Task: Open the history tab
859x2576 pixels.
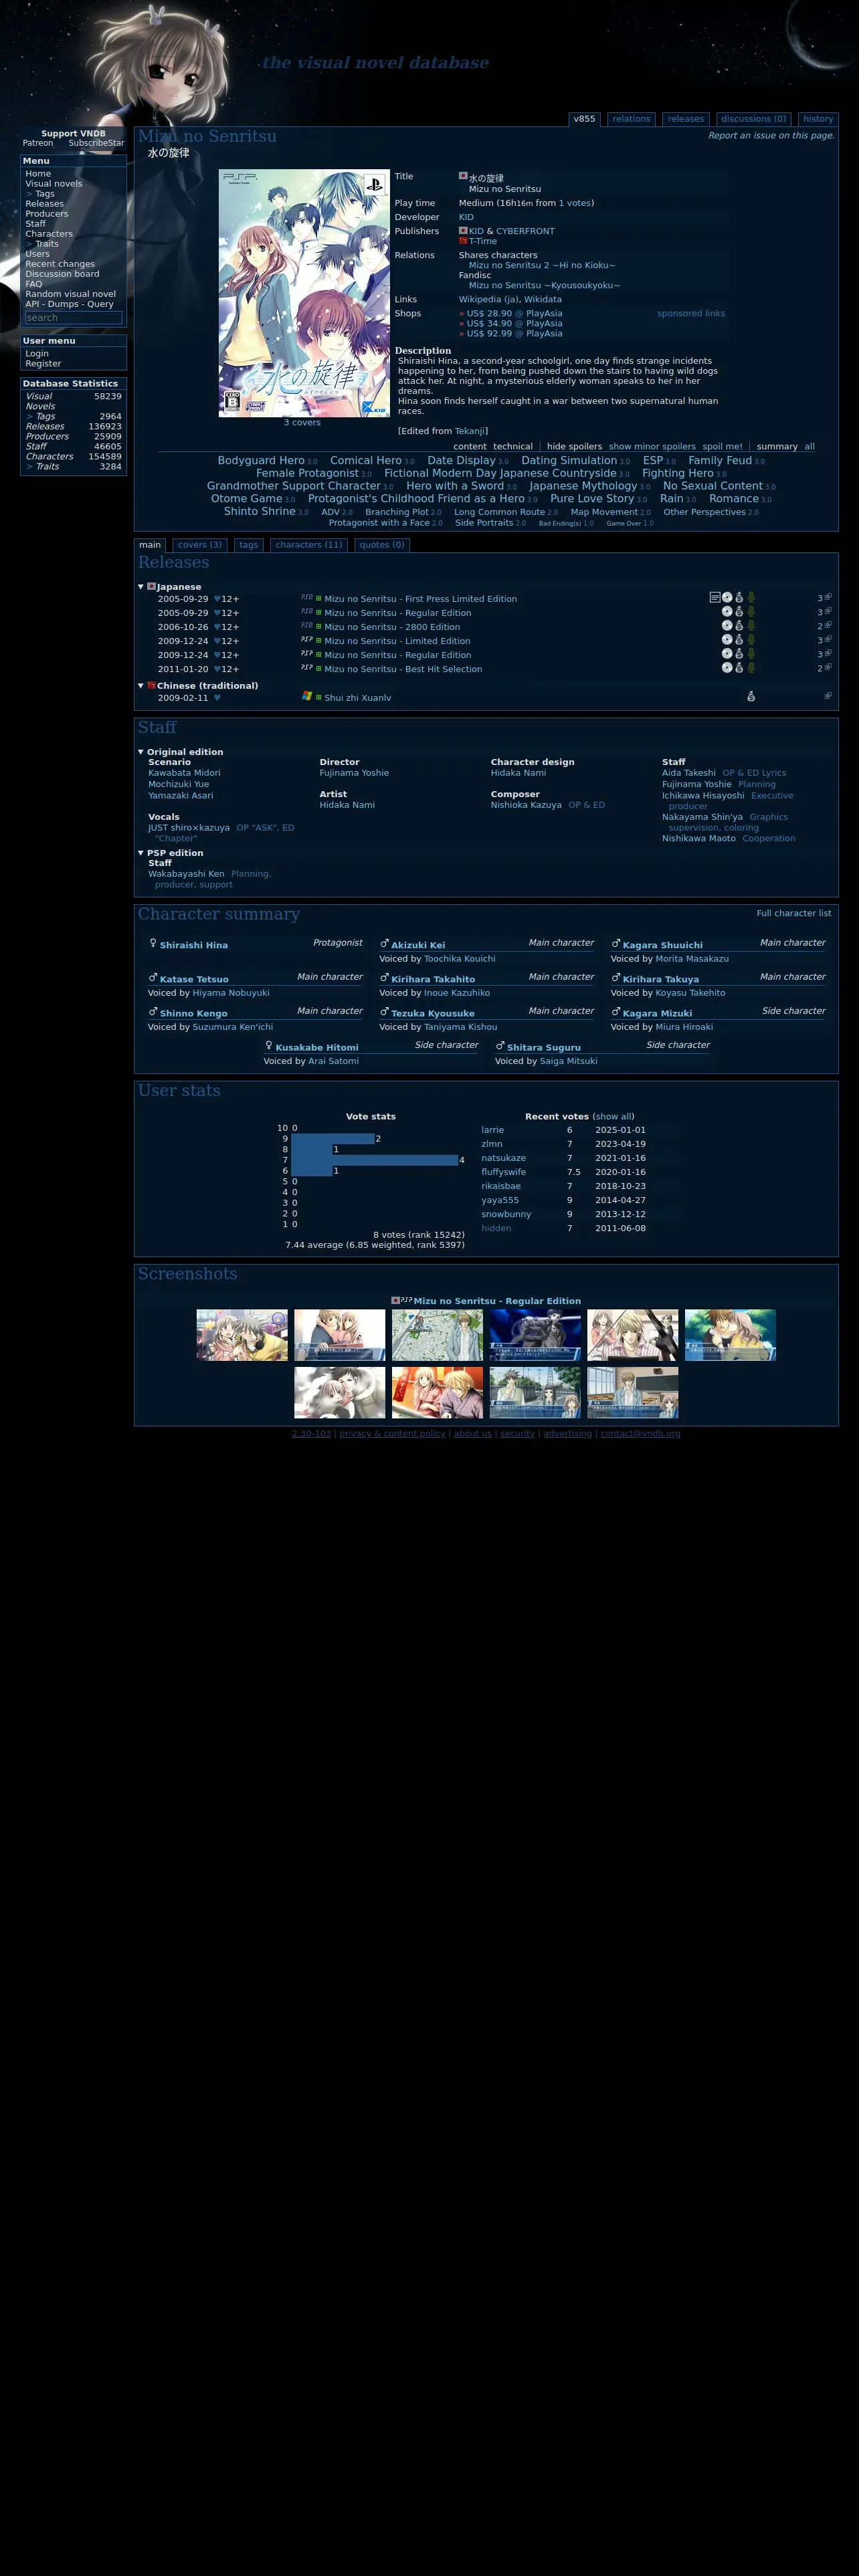Action: [818, 119]
